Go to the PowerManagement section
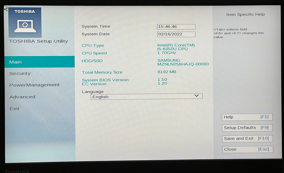Screen dimensions: 284x173 (34, 85)
